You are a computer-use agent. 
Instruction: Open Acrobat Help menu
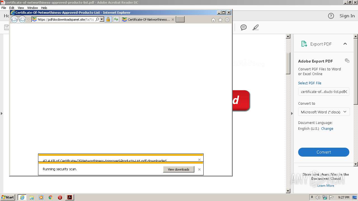[x=44, y=8]
